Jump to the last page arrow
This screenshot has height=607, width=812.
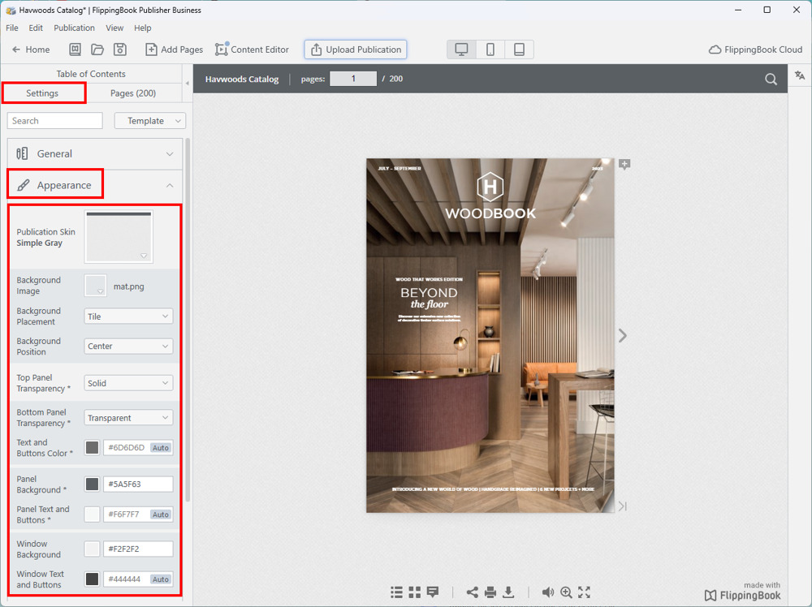click(623, 506)
